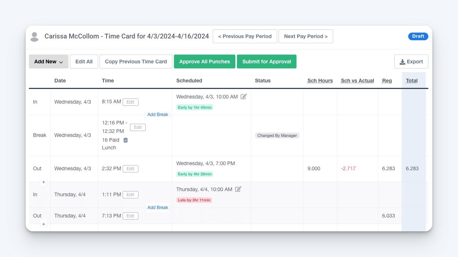Image resolution: width=458 pixels, height=257 pixels.
Task: Delete the 16 Paid Lunch break via trash icon
Action: coord(125,140)
